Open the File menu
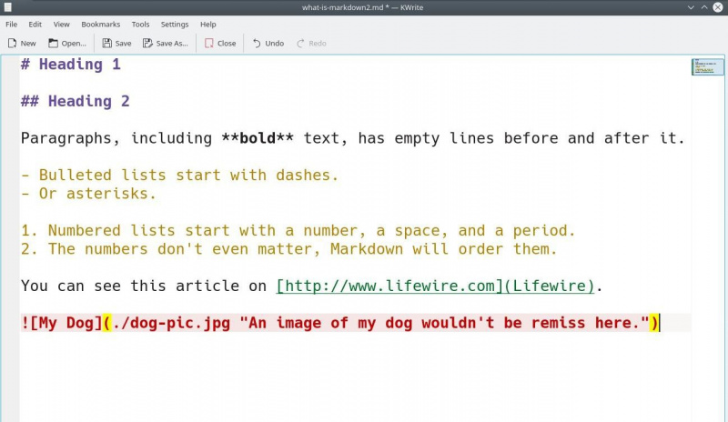 (x=11, y=25)
